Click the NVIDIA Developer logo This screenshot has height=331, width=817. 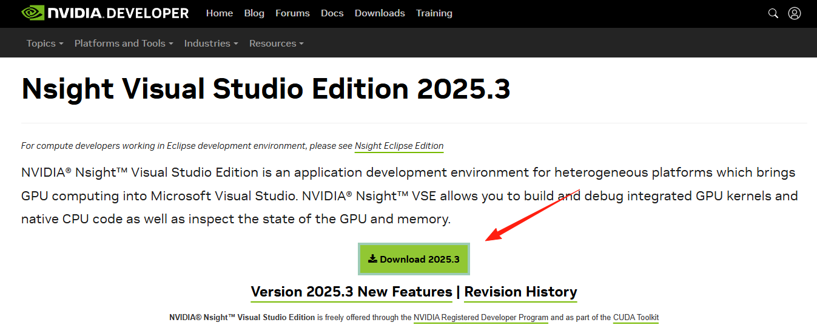[x=105, y=13]
